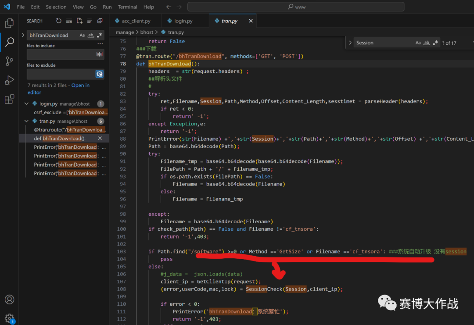Open the Explorer view in activity bar
Viewport: 474px width, 325px height.
pyautogui.click(x=9, y=23)
